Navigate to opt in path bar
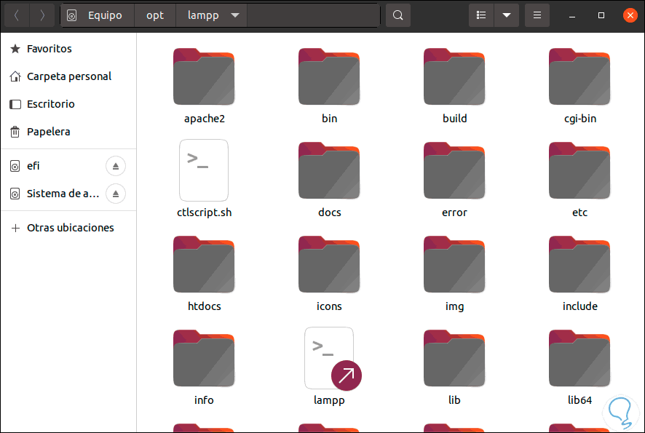645x433 pixels. (155, 15)
